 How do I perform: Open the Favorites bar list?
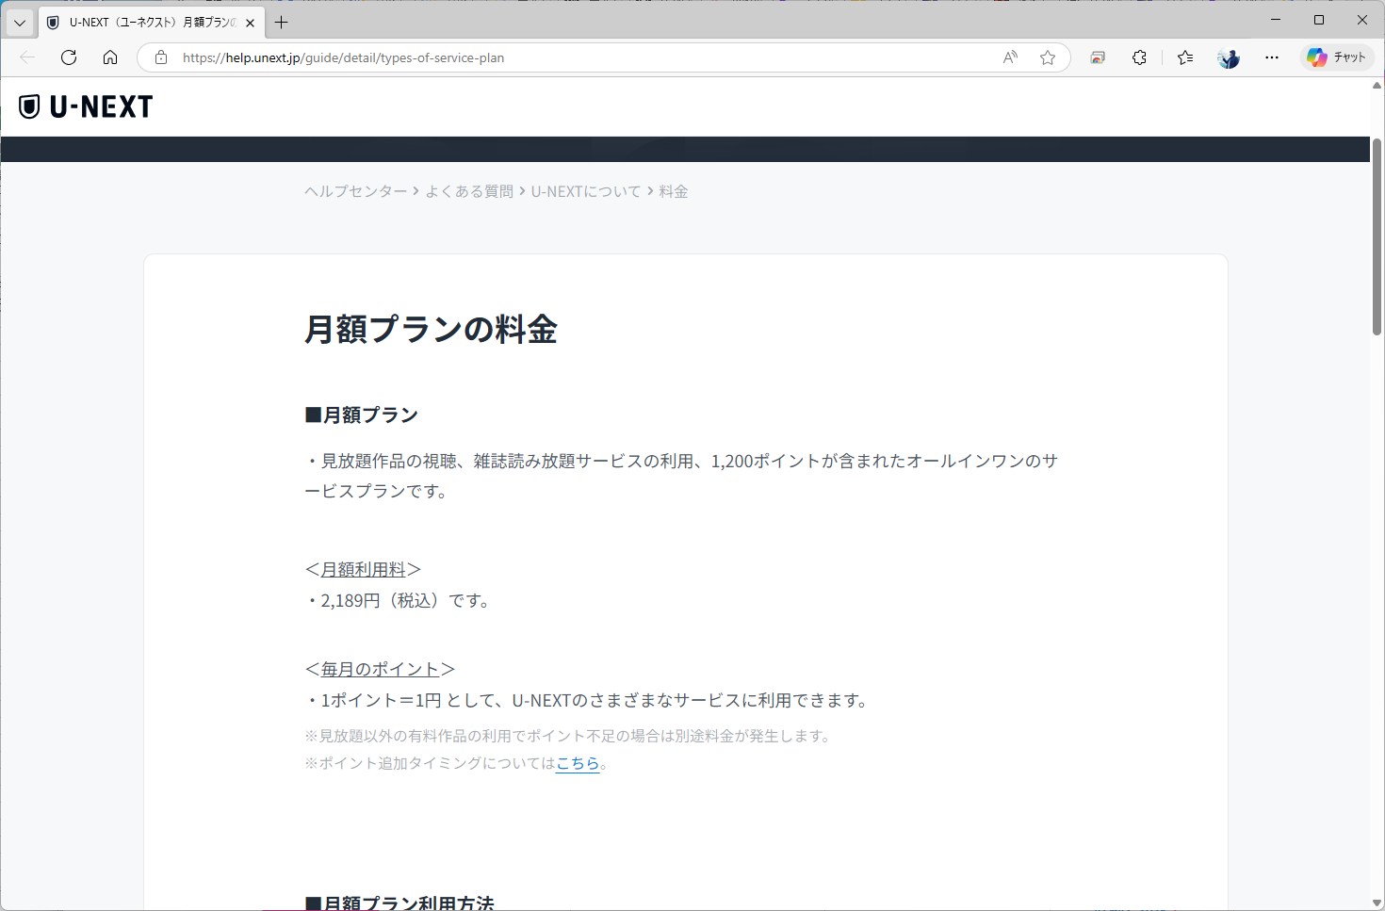[1184, 57]
